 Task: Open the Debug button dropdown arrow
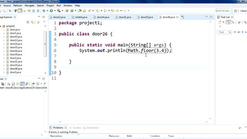tap(47, 11)
